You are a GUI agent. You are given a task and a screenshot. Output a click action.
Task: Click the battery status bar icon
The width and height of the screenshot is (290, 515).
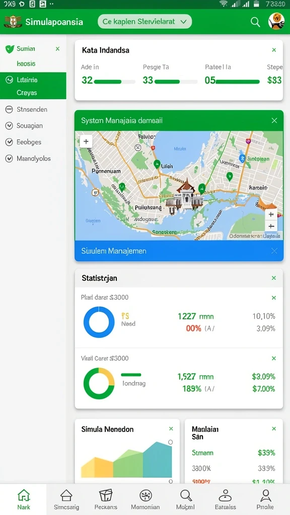pyautogui.click(x=257, y=4)
